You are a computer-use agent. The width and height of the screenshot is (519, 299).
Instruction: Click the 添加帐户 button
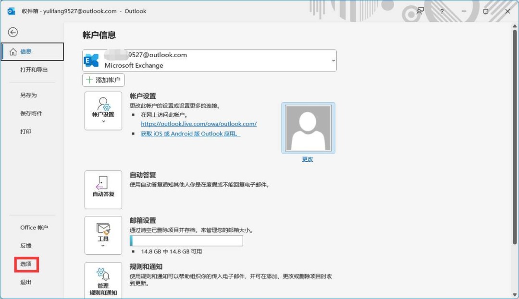103,80
